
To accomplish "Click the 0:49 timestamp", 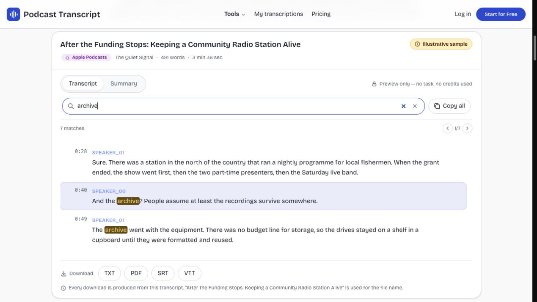I will click(81, 219).
